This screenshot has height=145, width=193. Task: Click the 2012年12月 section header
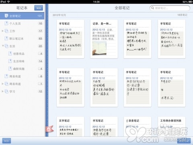coord(59,15)
